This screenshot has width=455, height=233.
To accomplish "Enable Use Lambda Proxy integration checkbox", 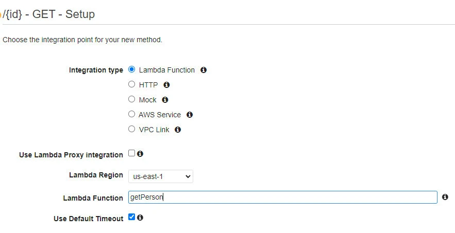I will click(x=131, y=153).
